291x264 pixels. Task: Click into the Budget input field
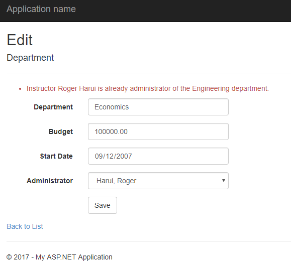pyautogui.click(x=158, y=131)
